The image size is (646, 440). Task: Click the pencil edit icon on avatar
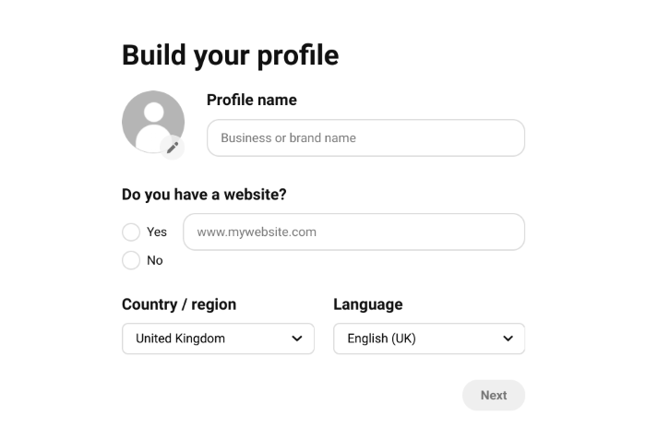173,148
